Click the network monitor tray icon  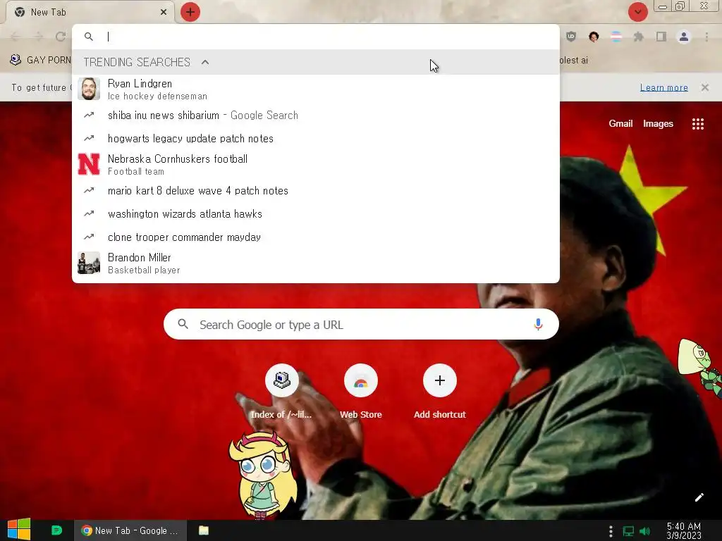pos(628,531)
